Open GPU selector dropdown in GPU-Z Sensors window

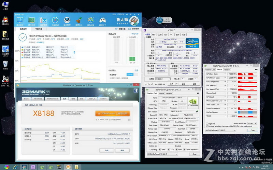click(220, 130)
